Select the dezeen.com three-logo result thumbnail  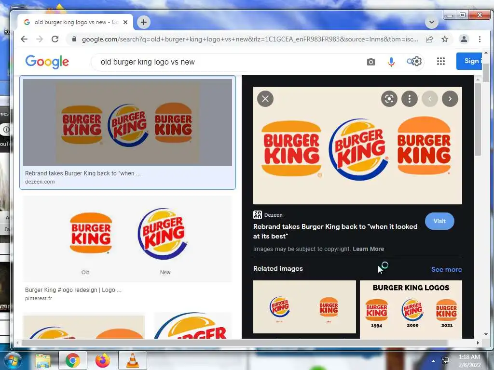tap(127, 122)
